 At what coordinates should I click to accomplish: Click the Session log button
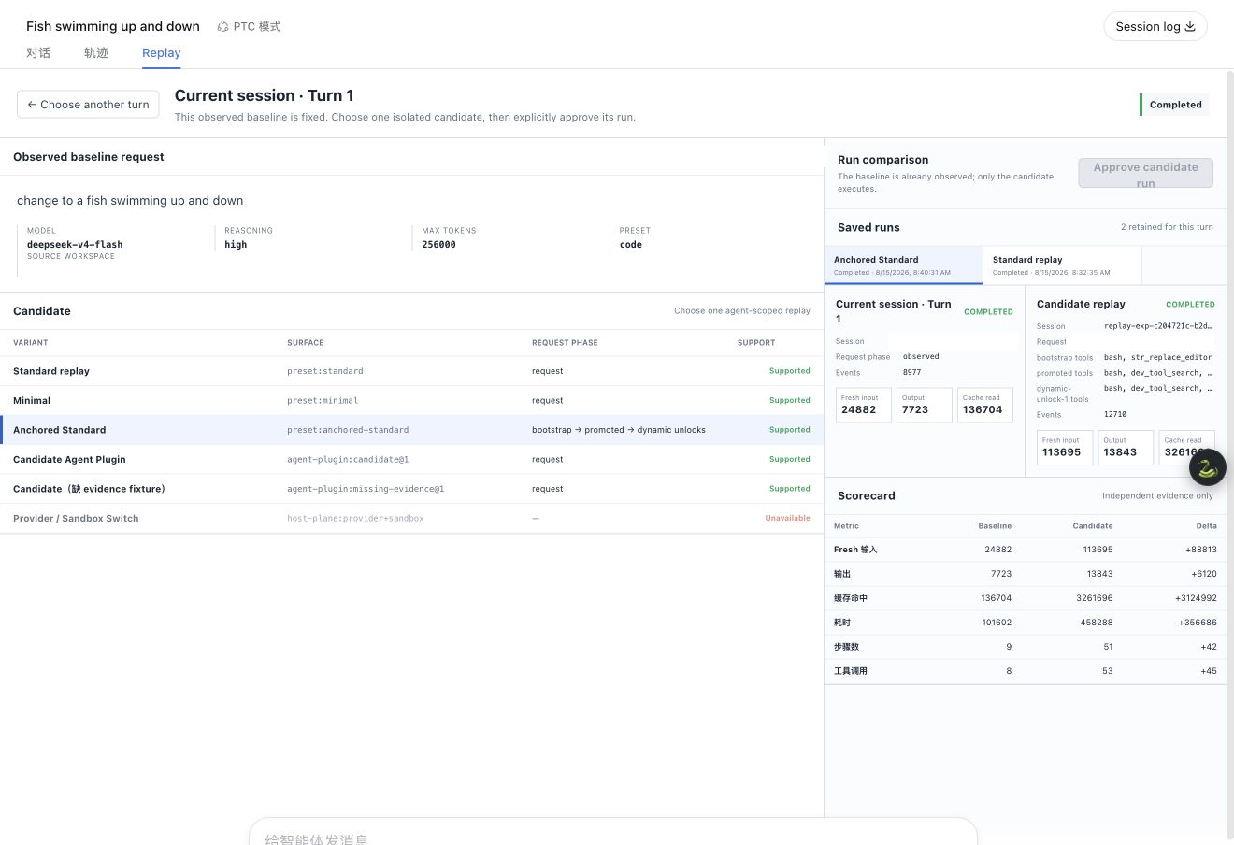[x=1155, y=26]
